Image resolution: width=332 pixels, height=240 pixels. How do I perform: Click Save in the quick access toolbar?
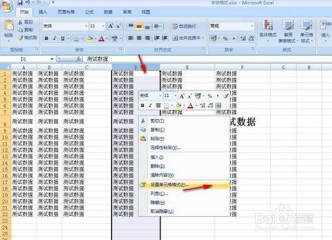tap(20, 3)
